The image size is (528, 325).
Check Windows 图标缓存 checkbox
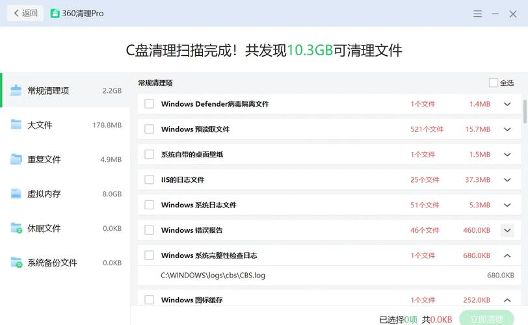(149, 300)
